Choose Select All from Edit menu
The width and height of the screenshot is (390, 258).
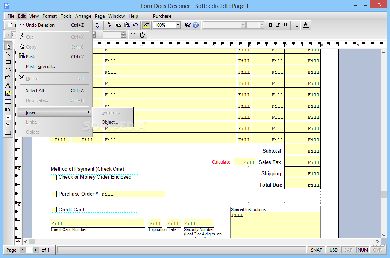point(55,91)
